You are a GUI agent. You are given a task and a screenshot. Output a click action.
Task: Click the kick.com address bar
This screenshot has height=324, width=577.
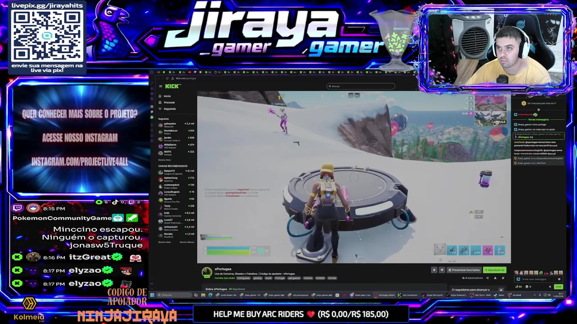(x=186, y=78)
